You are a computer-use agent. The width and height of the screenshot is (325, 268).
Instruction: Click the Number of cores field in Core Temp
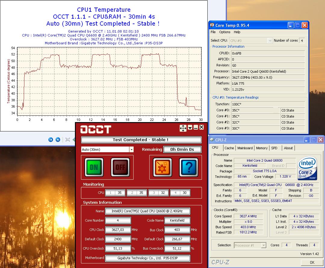[302, 41]
